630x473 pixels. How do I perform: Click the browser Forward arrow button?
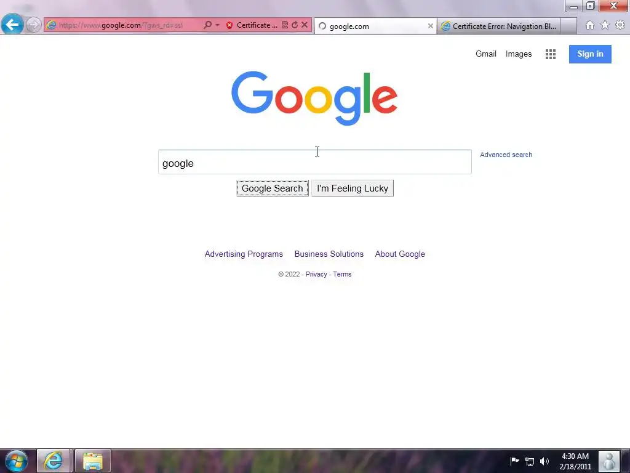[x=34, y=25]
